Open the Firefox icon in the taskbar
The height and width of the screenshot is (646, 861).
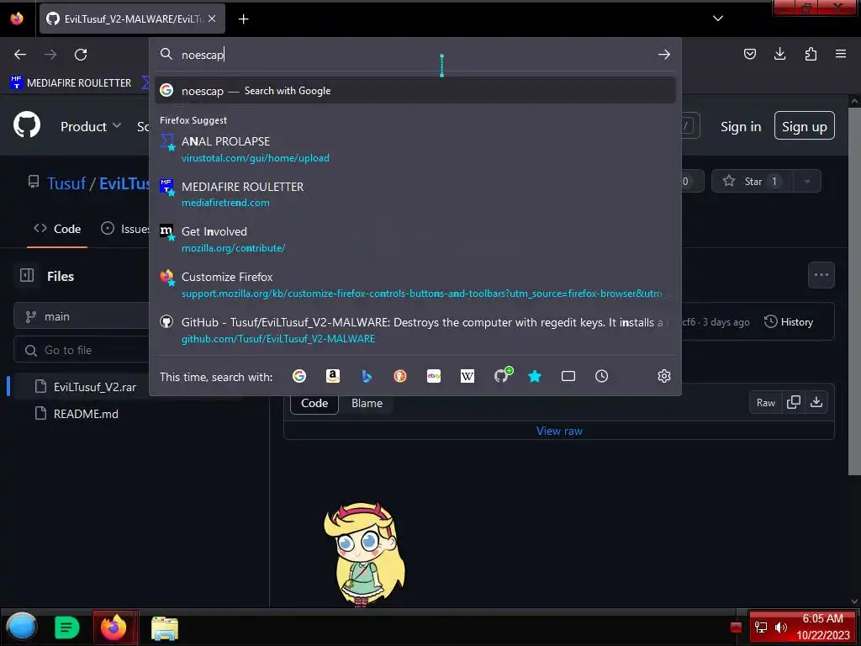point(114,627)
